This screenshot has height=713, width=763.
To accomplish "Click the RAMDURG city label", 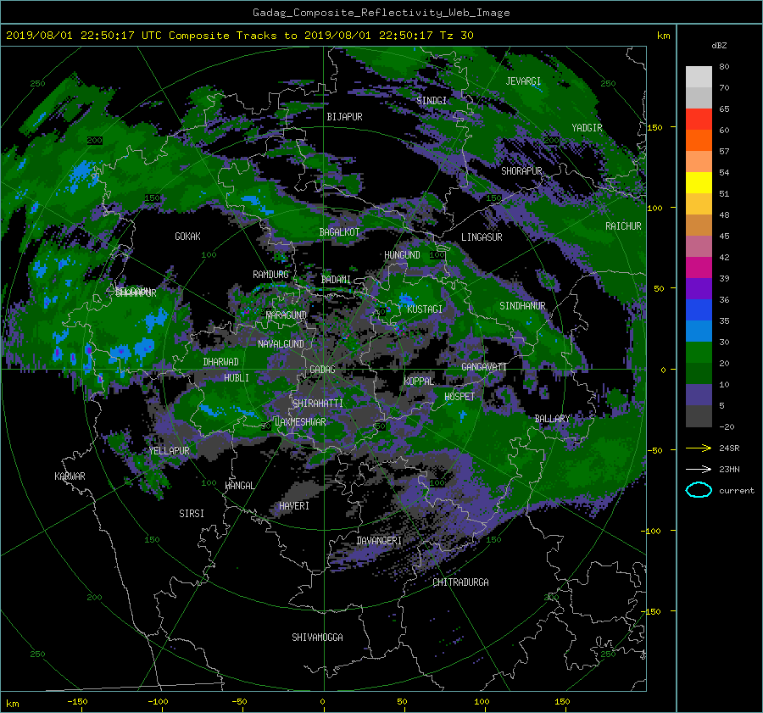I will [270, 275].
